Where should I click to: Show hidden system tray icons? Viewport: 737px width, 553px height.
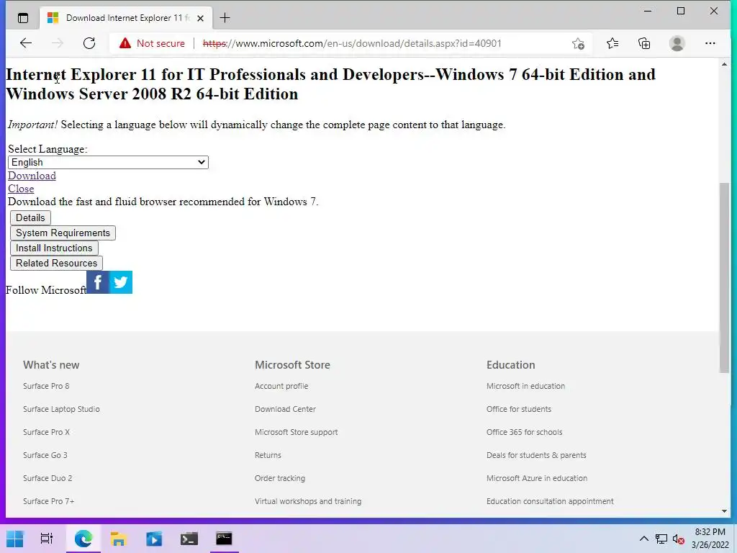click(x=644, y=539)
